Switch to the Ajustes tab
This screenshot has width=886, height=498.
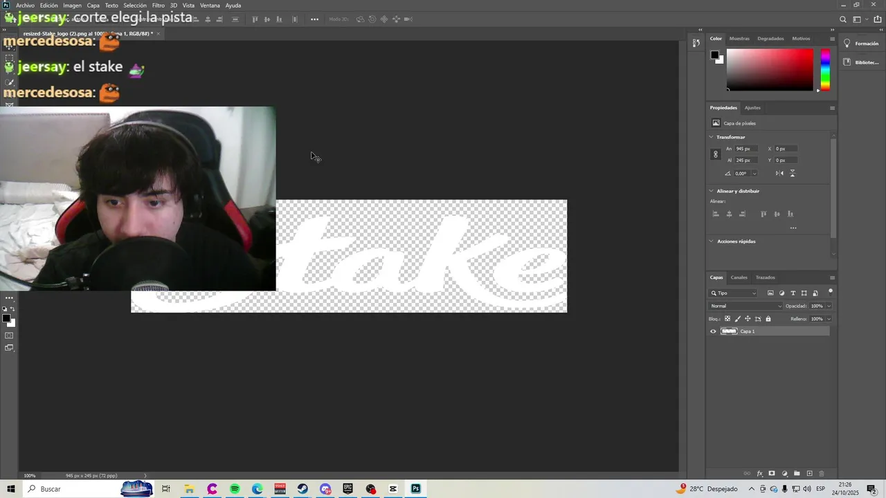(x=752, y=108)
